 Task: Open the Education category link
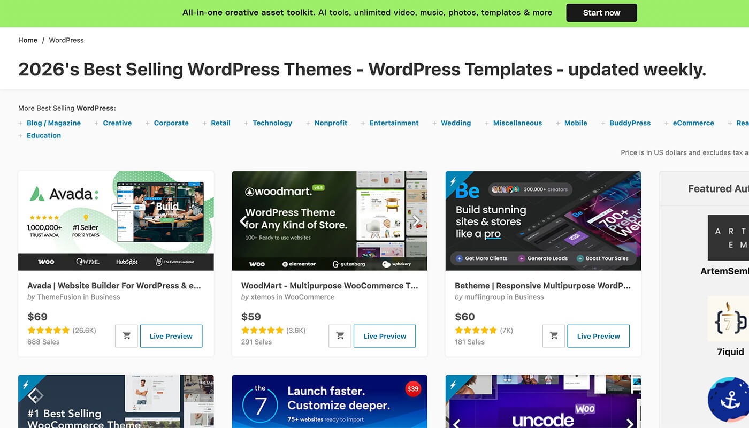[44, 135]
